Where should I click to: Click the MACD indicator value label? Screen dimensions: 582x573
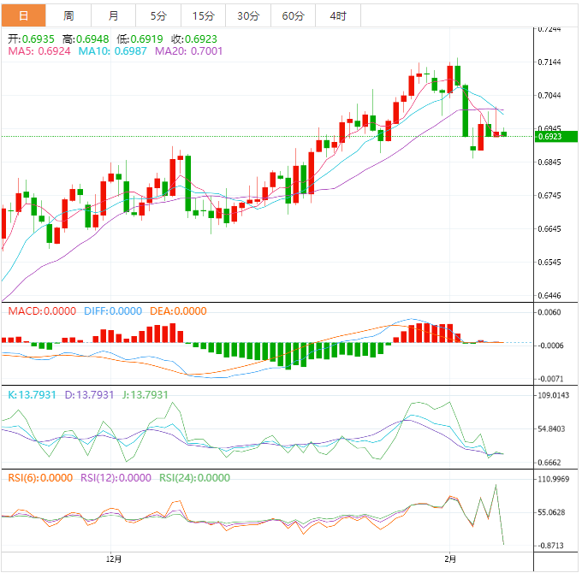tap(41, 311)
